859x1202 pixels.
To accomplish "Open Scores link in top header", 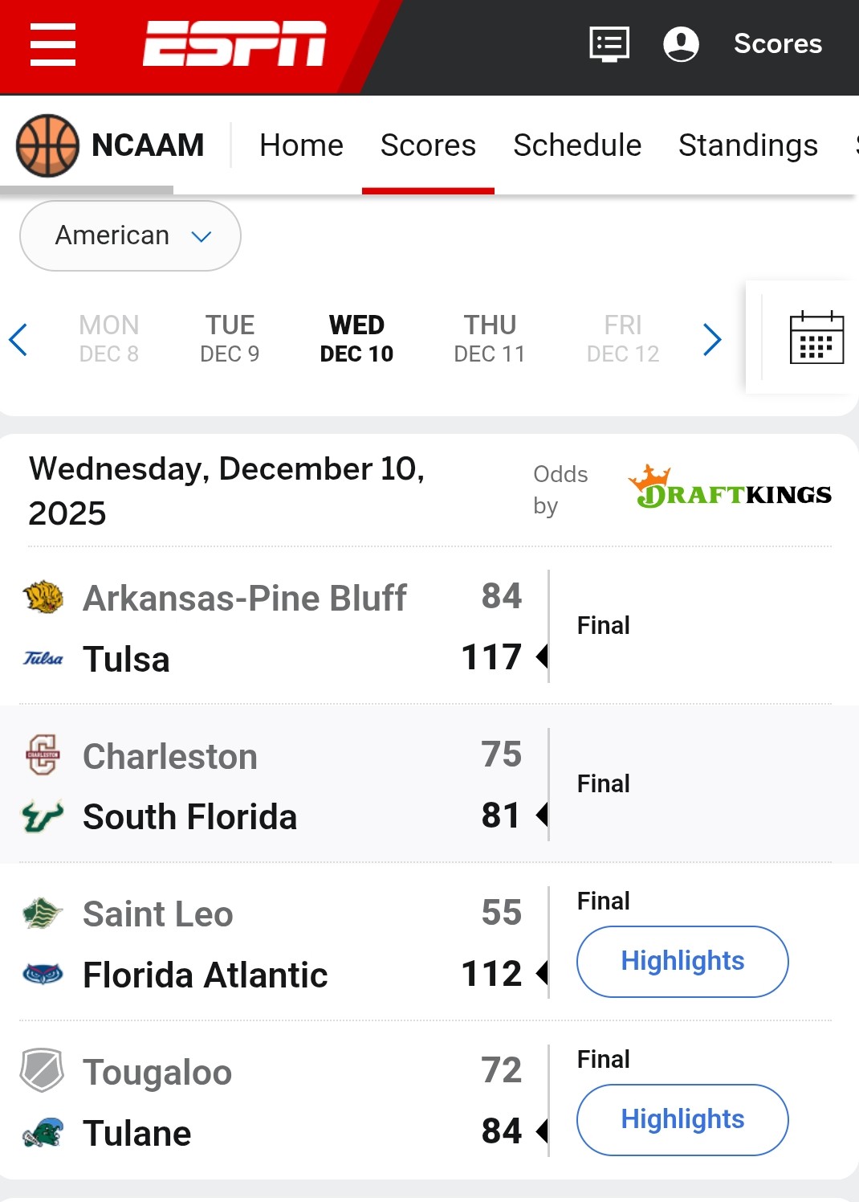I will [x=777, y=43].
